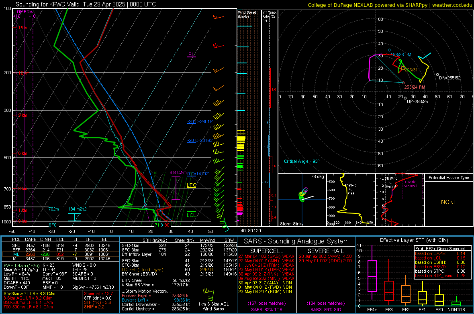Click the 'Prob EF2+ Given Supercell' header
The image size is (474, 314).
pos(440,249)
